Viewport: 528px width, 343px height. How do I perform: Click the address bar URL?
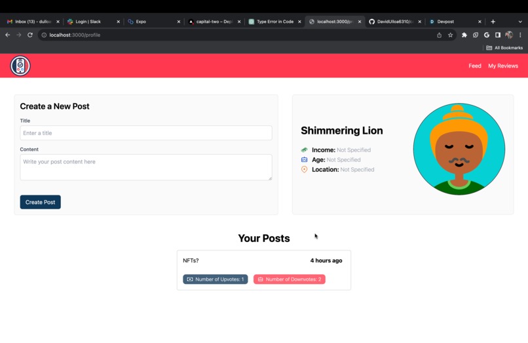tap(75, 35)
